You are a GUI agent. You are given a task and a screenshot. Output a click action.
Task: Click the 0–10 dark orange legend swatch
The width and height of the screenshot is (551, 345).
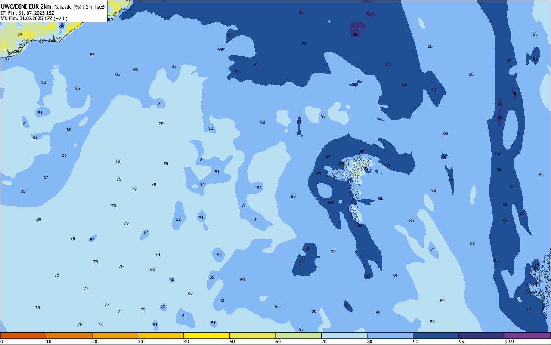tap(23, 335)
